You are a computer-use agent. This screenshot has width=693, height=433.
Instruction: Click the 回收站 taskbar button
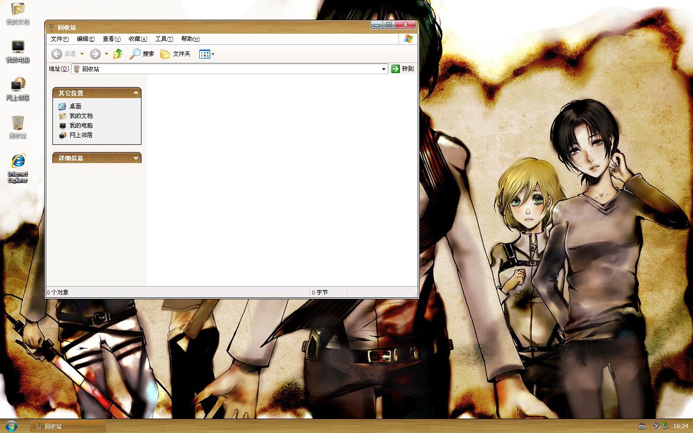(x=68, y=426)
